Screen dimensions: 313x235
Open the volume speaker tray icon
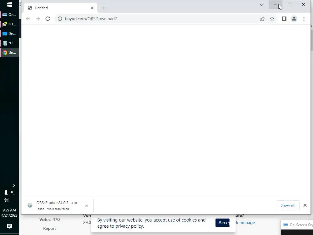6,200
